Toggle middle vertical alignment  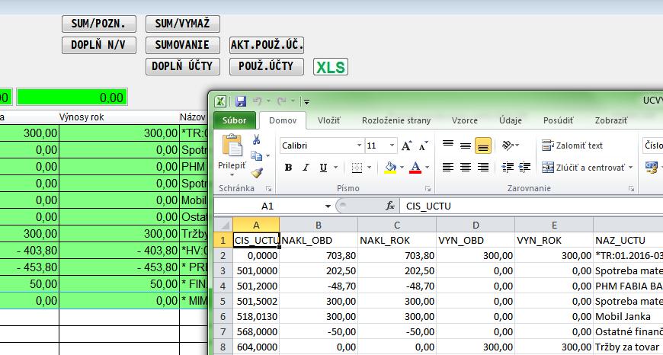(466, 146)
